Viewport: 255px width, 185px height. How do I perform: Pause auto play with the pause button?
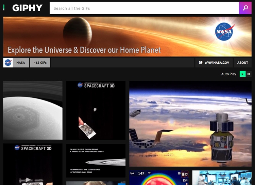[x=249, y=74]
